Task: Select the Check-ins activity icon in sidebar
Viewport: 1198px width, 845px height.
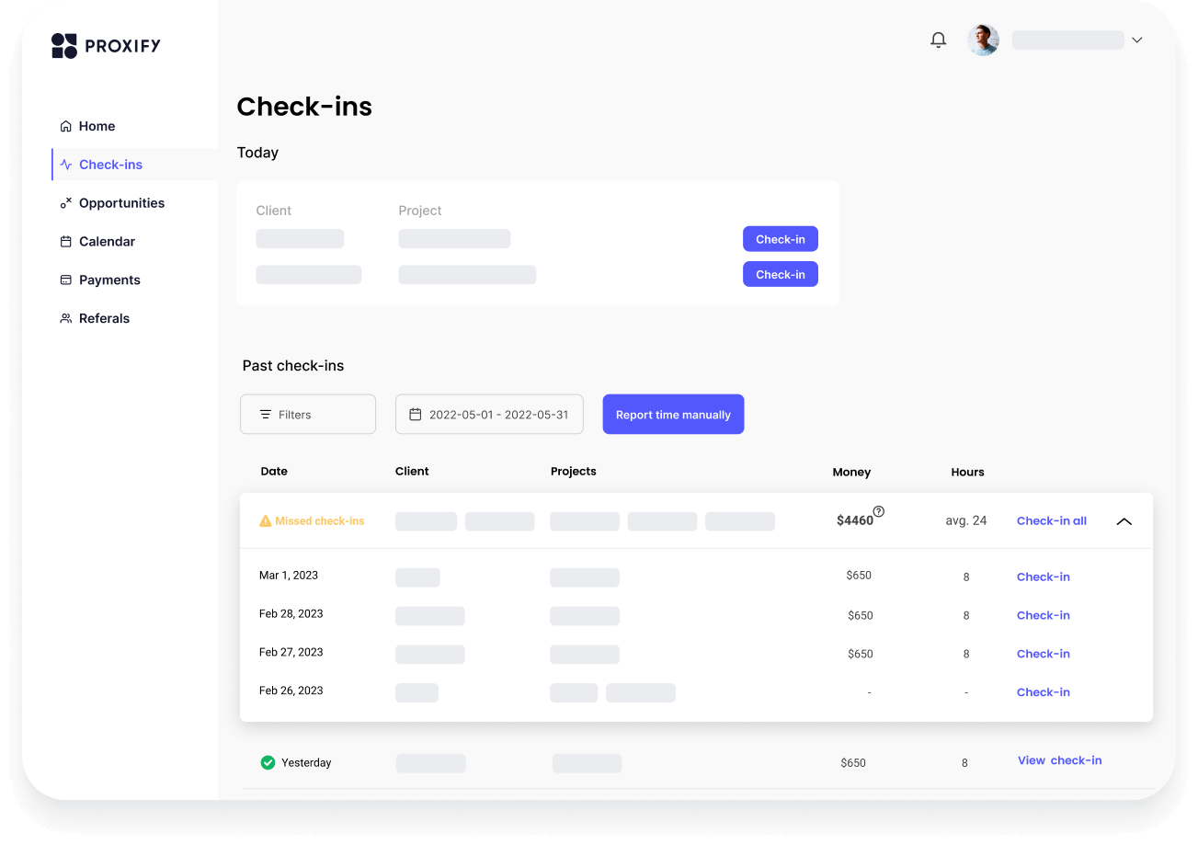Action: 64,164
